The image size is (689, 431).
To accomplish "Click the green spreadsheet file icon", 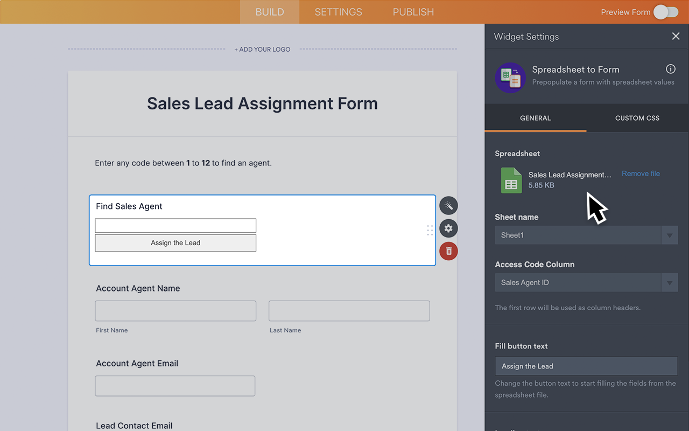I will click(x=511, y=180).
